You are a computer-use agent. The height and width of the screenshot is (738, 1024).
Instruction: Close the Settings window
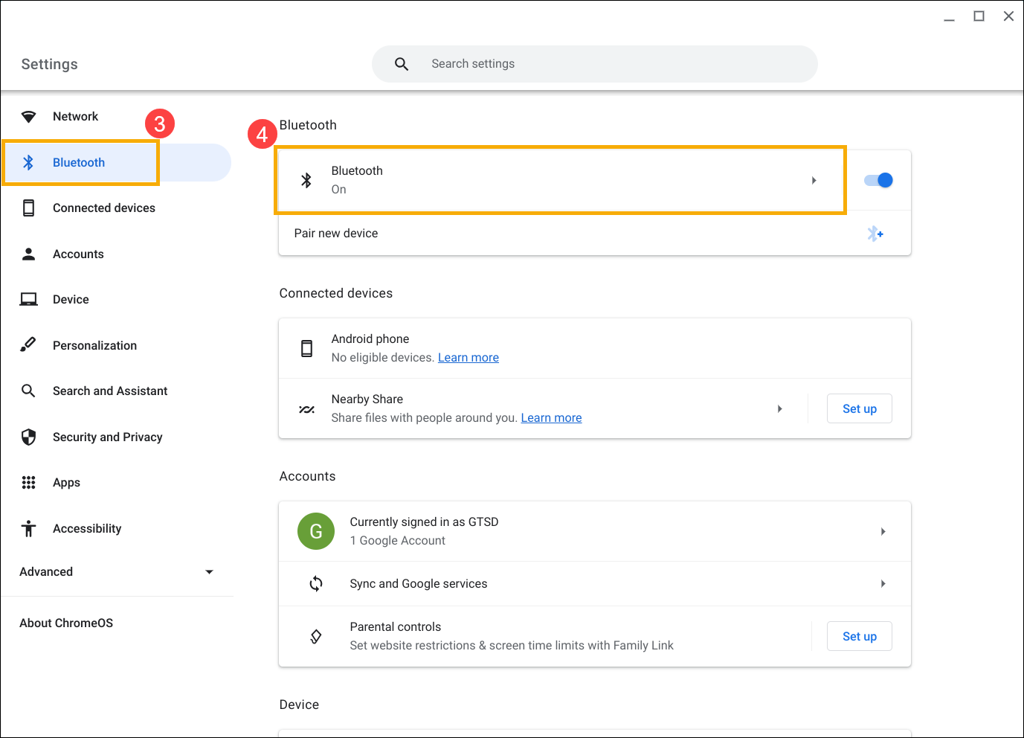tap(1008, 16)
